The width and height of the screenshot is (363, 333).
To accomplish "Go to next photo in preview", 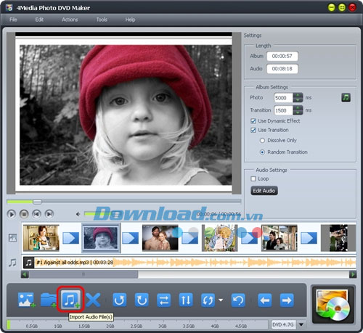I will coord(49,214).
